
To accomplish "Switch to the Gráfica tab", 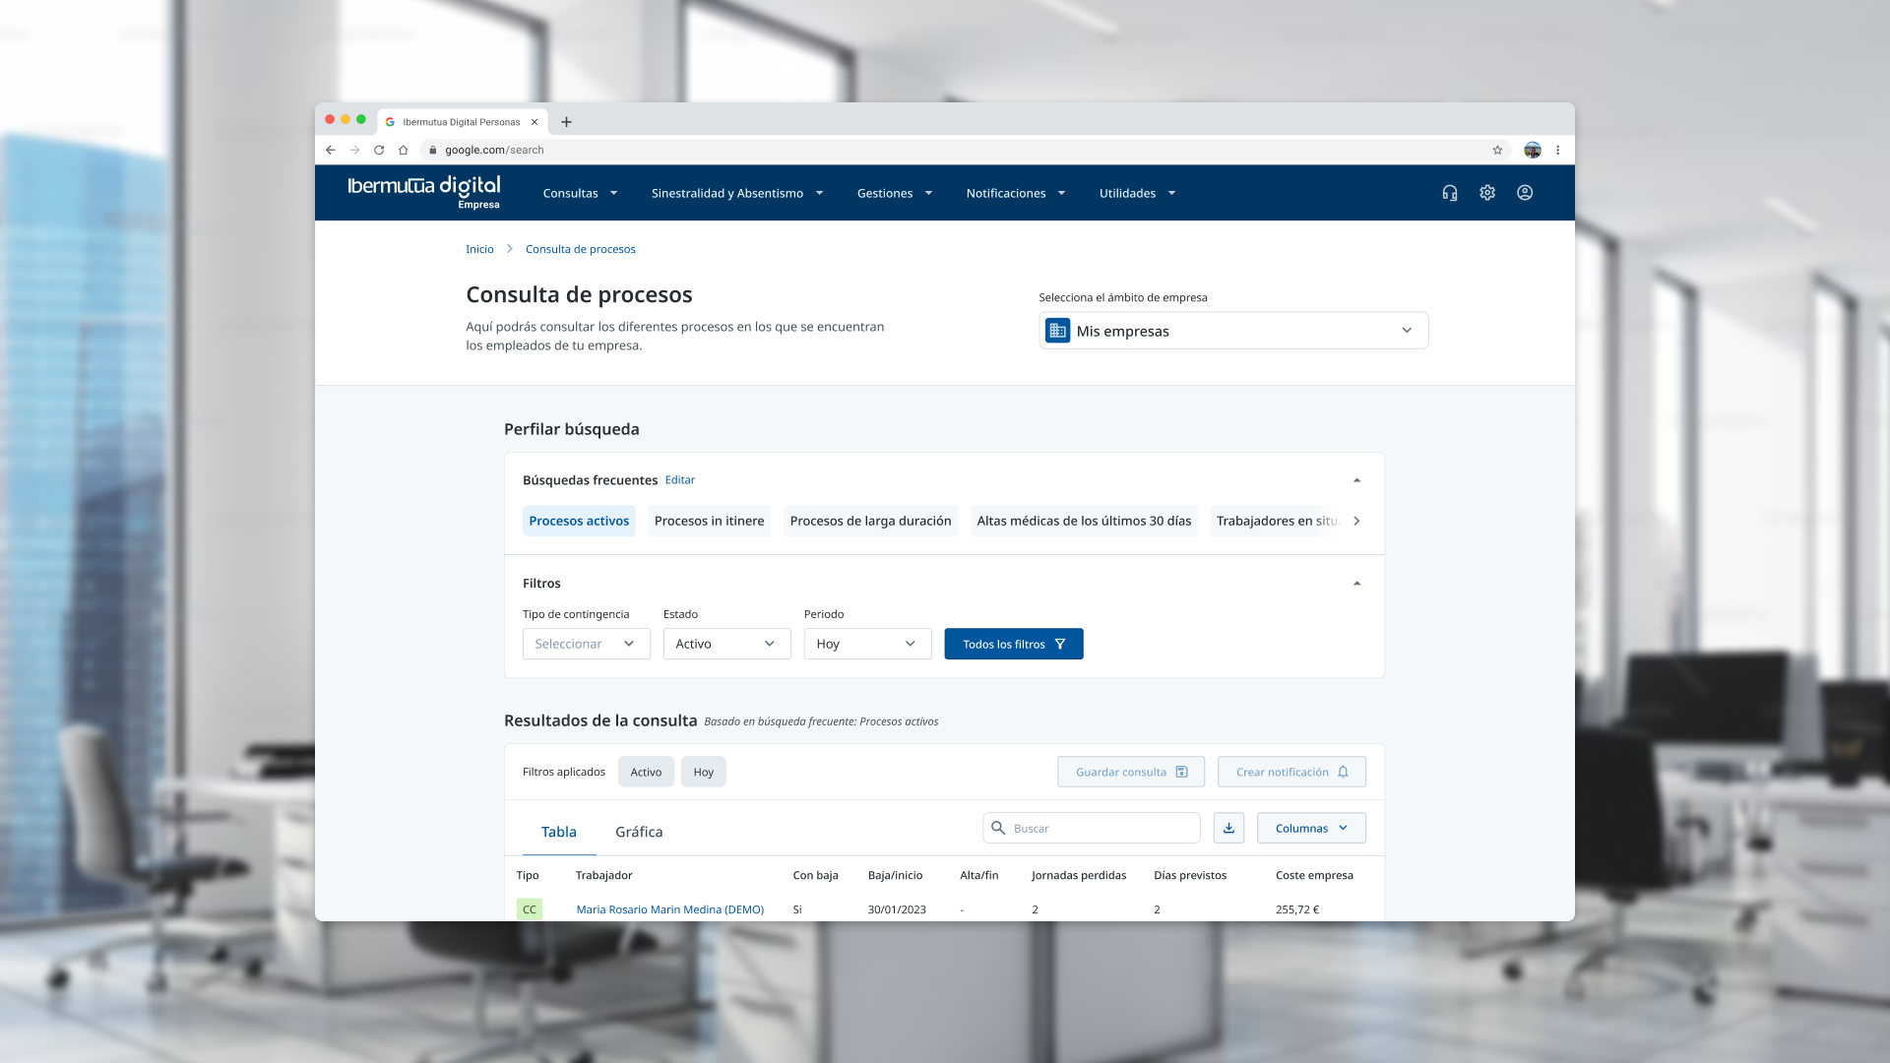I will (x=639, y=832).
